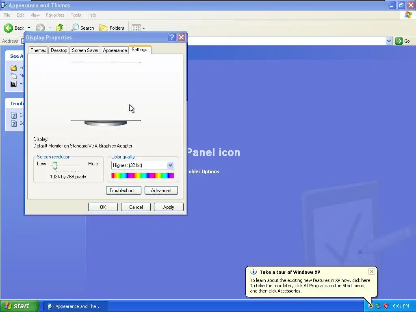The width and height of the screenshot is (416, 312).
Task: Click the monitor preview image
Action: coord(106,94)
